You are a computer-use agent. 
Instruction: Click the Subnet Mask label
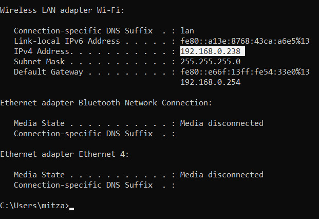[39, 62]
